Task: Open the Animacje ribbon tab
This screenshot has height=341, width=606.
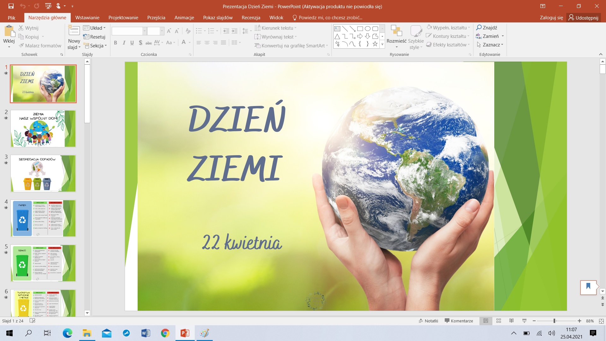Action: click(184, 18)
